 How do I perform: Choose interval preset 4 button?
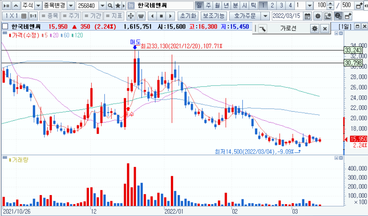(290, 5)
